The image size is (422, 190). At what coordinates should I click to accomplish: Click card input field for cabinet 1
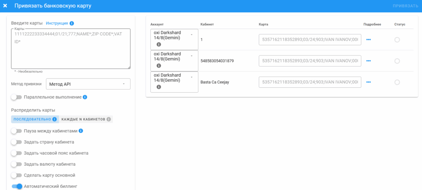click(310, 39)
